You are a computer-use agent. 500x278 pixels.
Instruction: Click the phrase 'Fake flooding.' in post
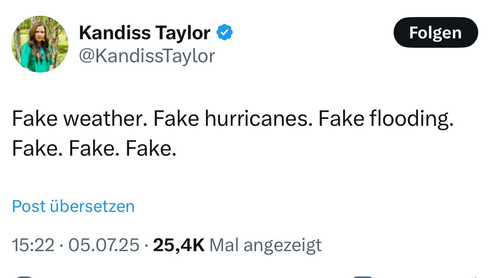[x=385, y=119]
